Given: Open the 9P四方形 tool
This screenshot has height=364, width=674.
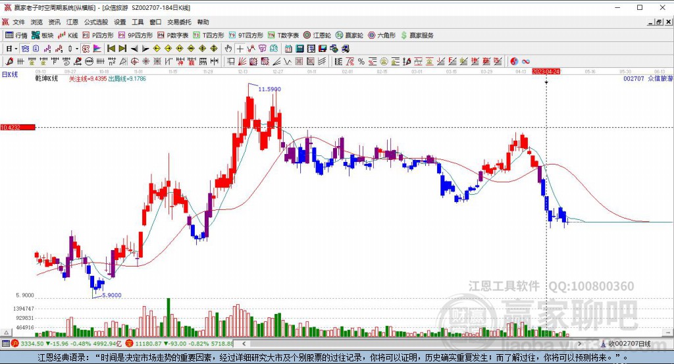Looking at the screenshot, I should (x=136, y=36).
